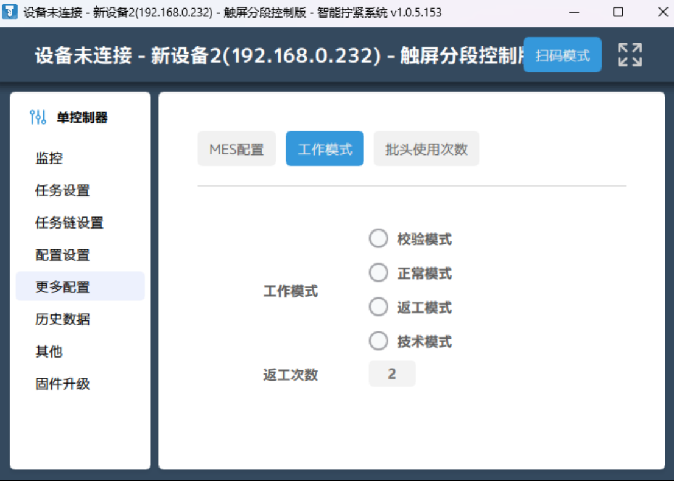Click the 扫码模式 button
Screen dimensions: 674x481
click(562, 55)
